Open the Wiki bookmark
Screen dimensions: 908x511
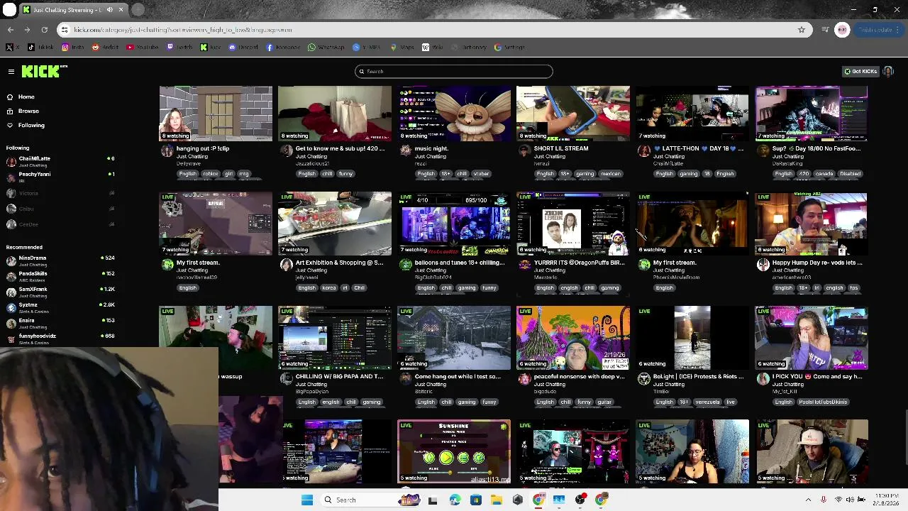433,48
